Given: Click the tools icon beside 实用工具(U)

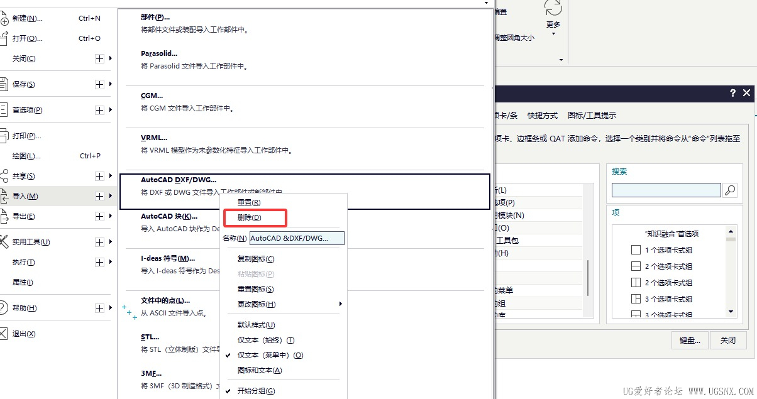Looking at the screenshot, I should (x=4, y=242).
